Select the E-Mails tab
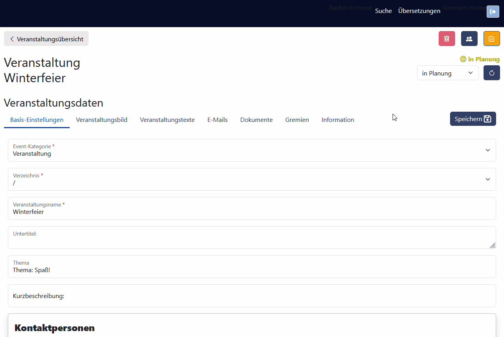The height and width of the screenshot is (337, 504). (x=217, y=120)
